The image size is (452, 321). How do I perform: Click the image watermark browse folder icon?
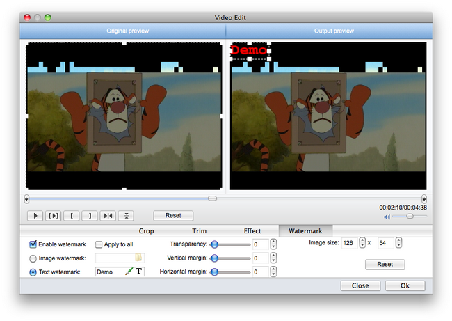(138, 258)
